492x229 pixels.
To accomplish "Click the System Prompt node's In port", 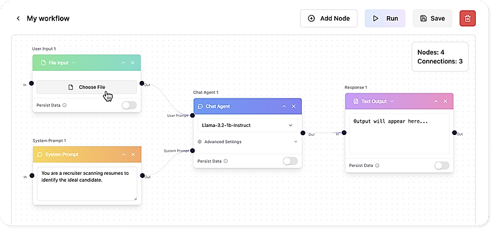I will (32, 175).
